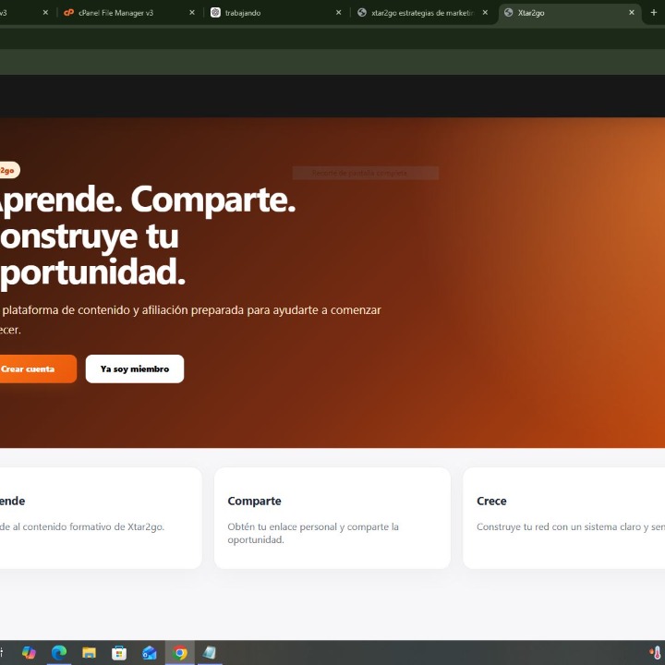
Task: Open the Outlook mail taskbar icon
Action: [x=150, y=652]
